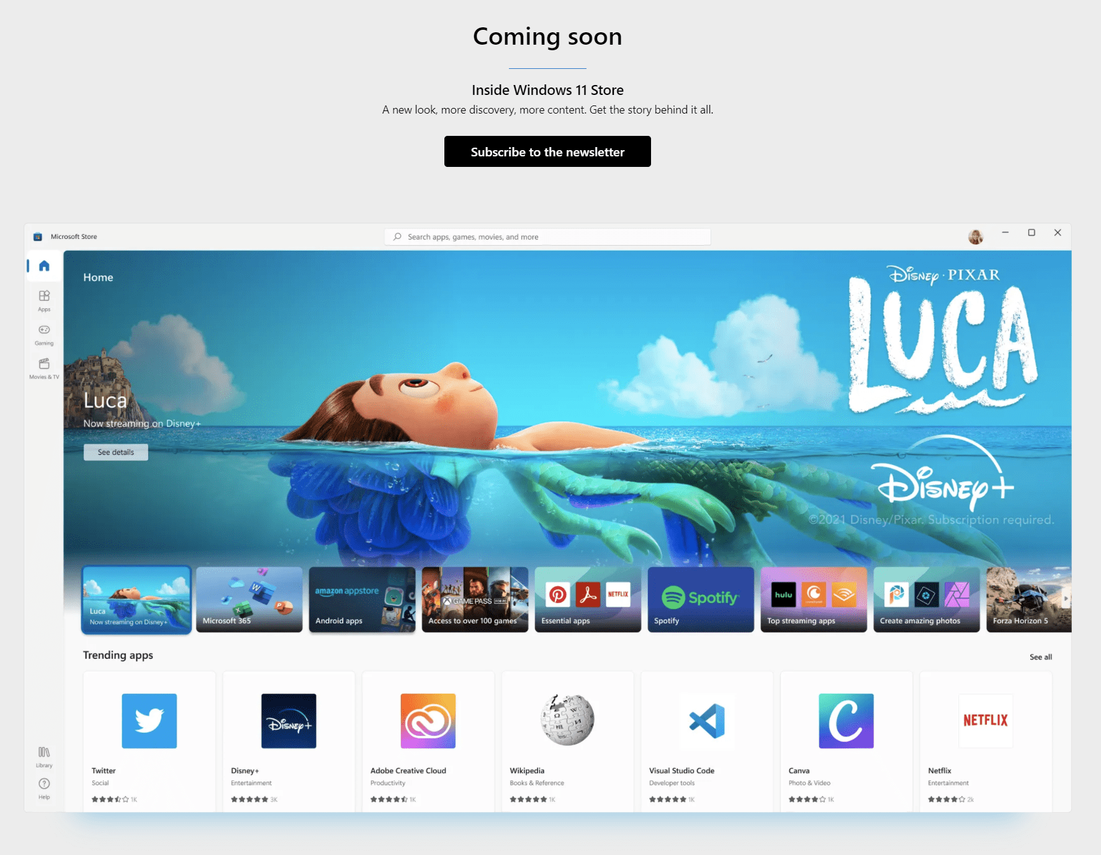Click the Canva star rating
Viewport: 1101px width, 855px height.
tap(807, 799)
